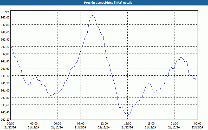The width and height of the screenshot is (208, 130).
Task: Select the 941,80 y-axis value
Action: tap(5, 61)
